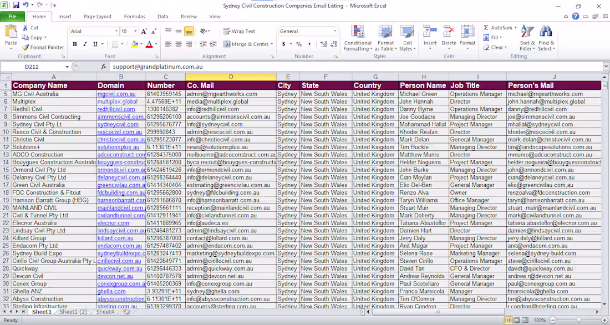The image size is (610, 325).
Task: Toggle Wrap Text for the cell
Action: click(240, 32)
